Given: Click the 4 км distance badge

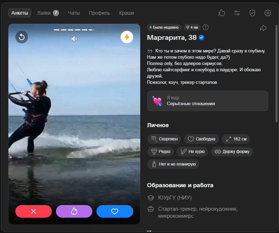Looking at the screenshot, I should 192,27.
